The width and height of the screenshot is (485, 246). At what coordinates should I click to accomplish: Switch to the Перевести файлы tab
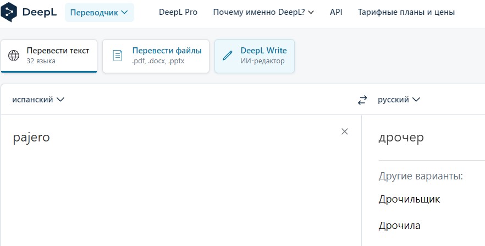156,56
